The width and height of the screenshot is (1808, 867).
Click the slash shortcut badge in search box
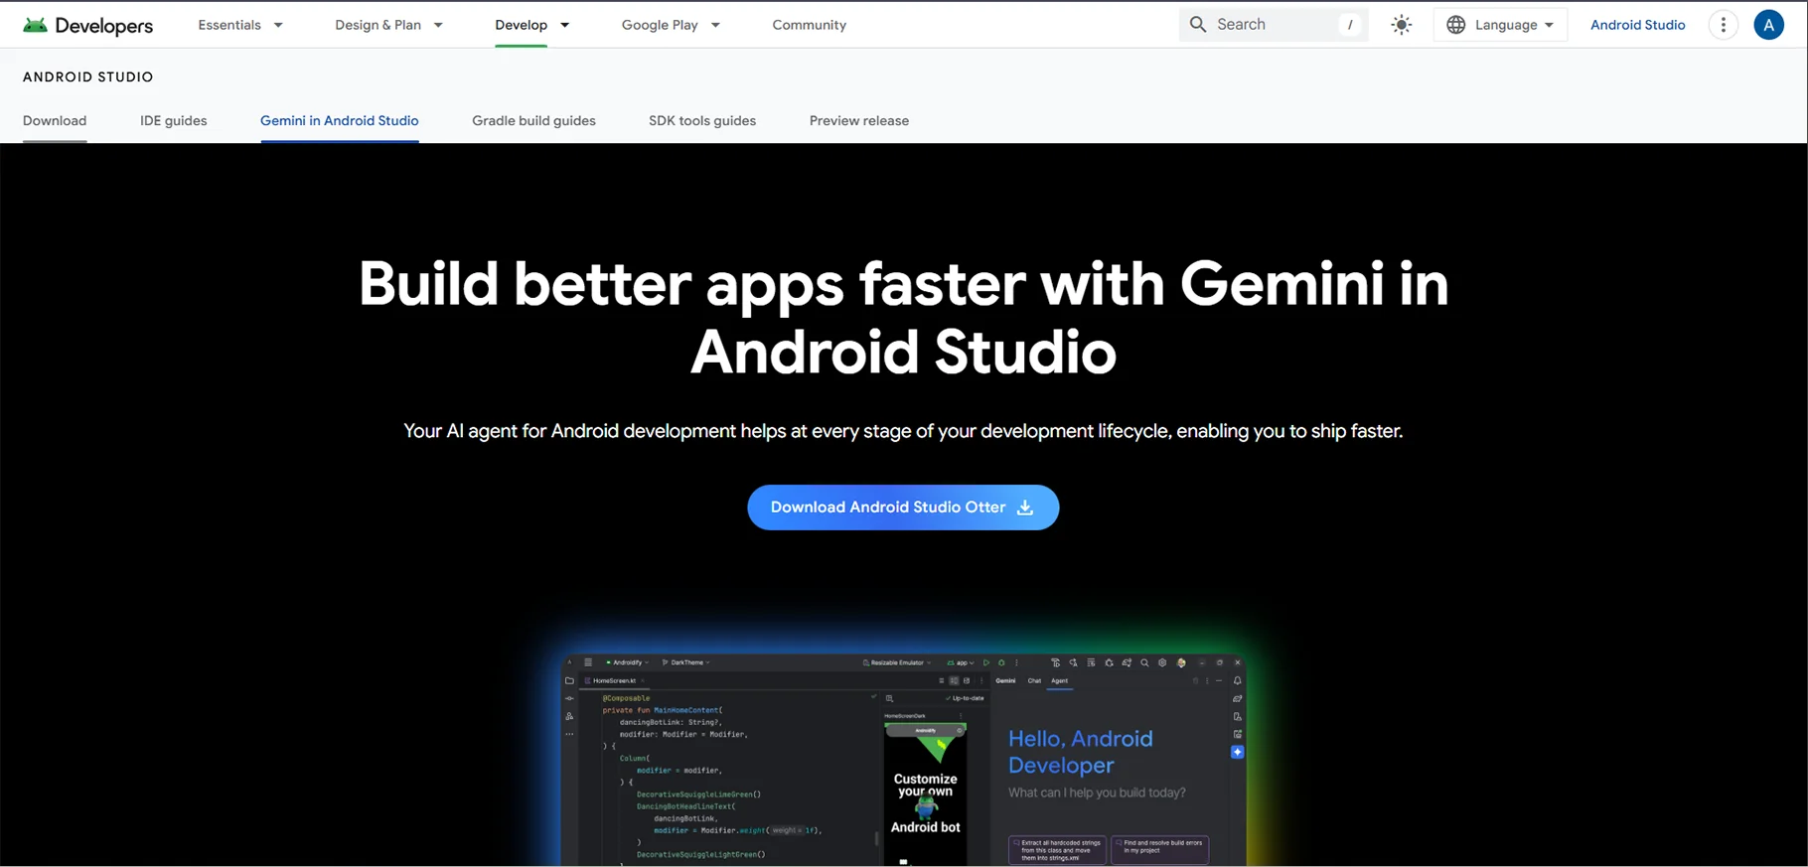tap(1349, 25)
